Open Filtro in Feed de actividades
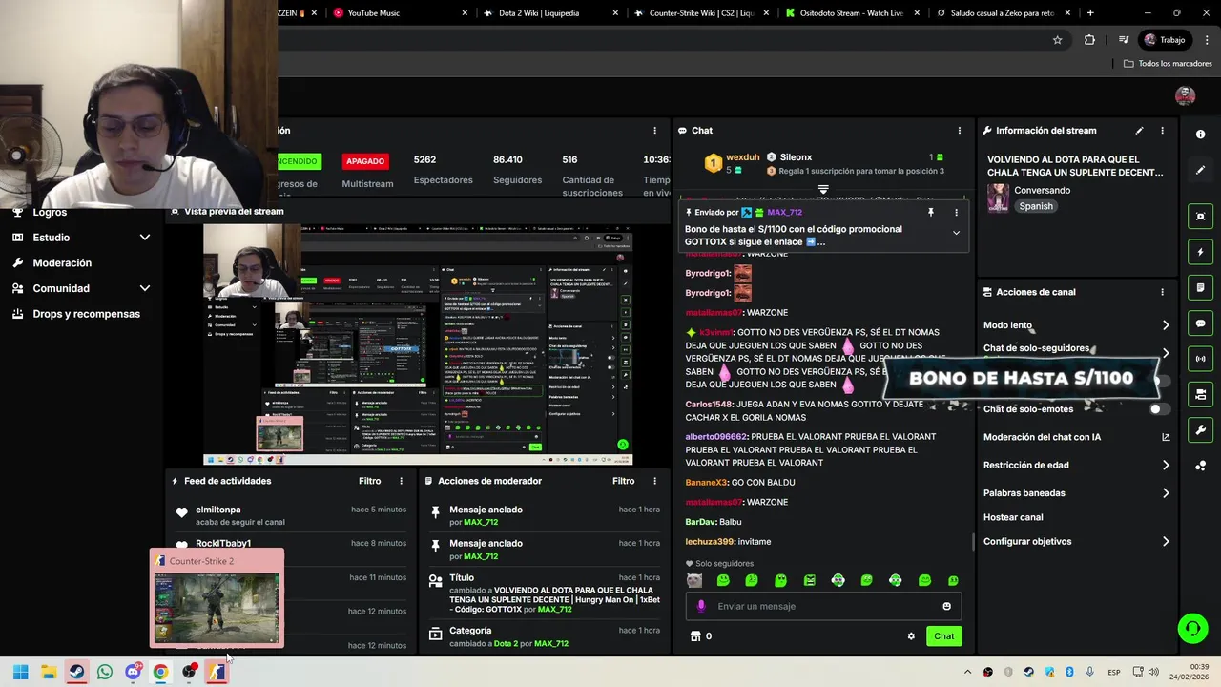This screenshot has height=687, width=1221. point(369,482)
